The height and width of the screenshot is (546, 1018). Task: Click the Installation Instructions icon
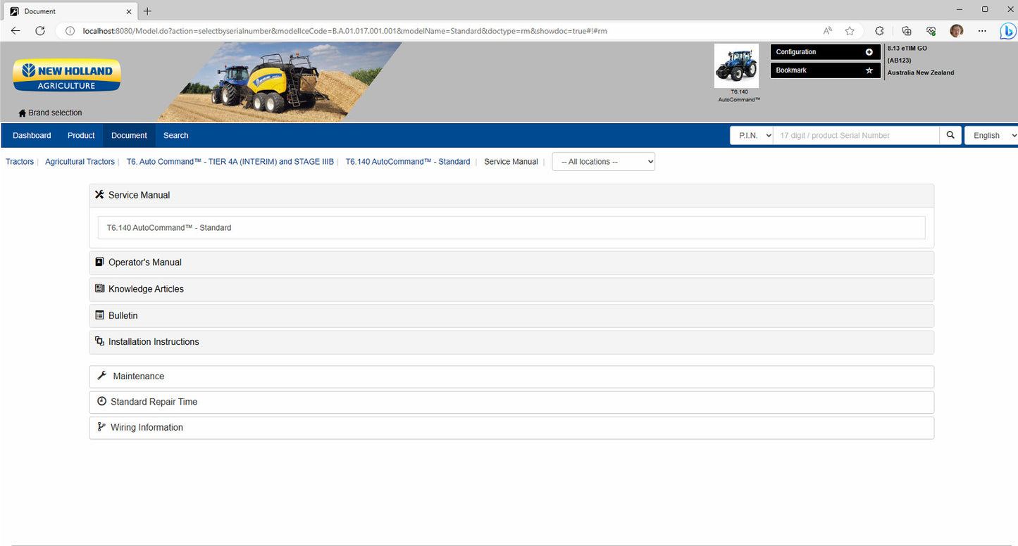click(99, 341)
